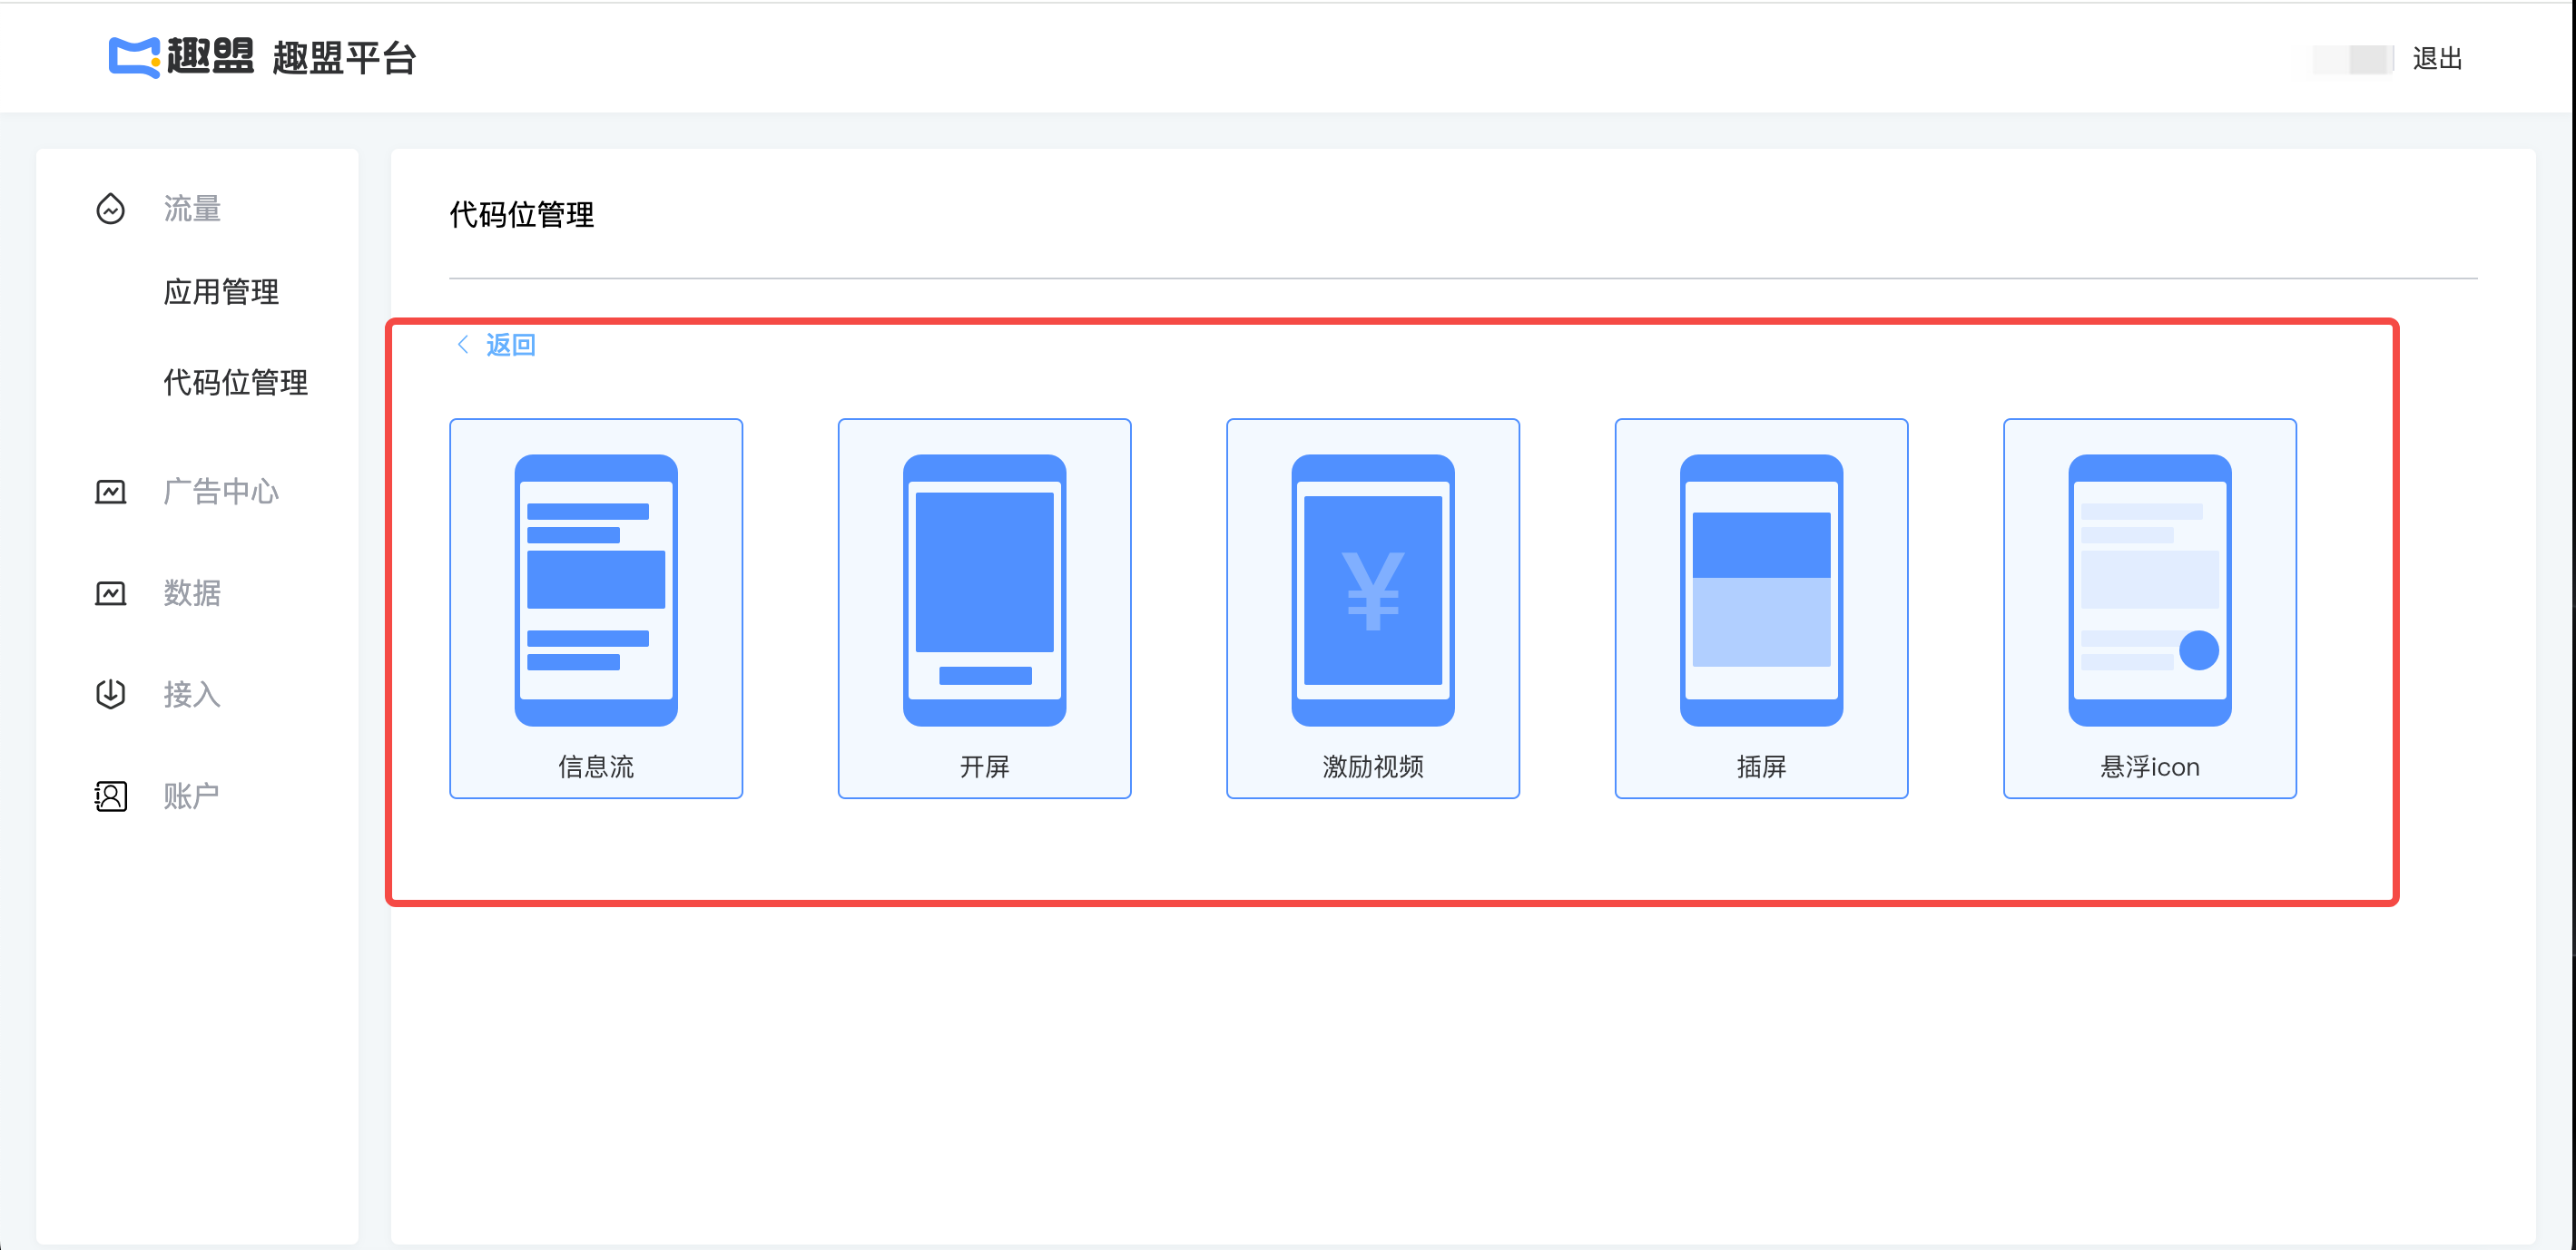Open 代码位管理 in the sidebar
This screenshot has width=2576, height=1250.
point(235,383)
